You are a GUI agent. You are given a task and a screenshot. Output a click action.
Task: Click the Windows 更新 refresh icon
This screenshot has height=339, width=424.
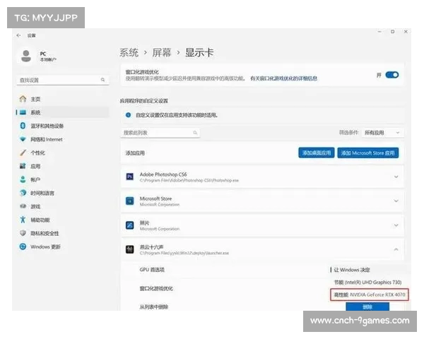pyautogui.click(x=23, y=246)
